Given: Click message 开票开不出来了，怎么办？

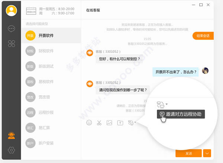Looking at the screenshot, I should [175, 72].
